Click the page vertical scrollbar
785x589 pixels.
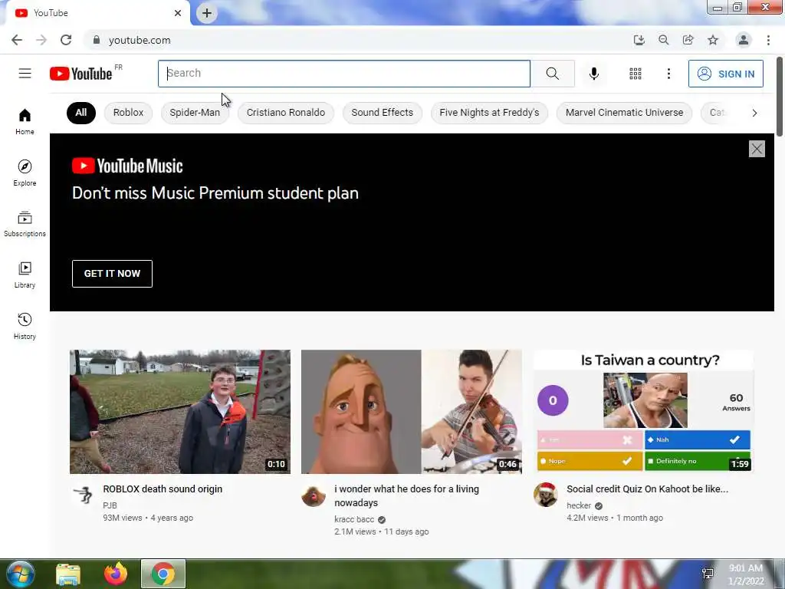coord(780,96)
